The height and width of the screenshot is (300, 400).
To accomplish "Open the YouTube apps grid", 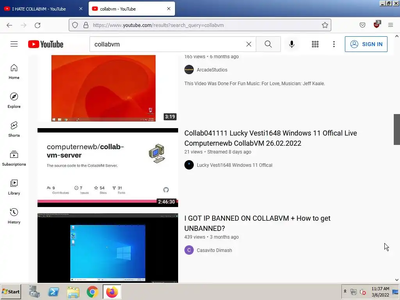I will click(315, 44).
